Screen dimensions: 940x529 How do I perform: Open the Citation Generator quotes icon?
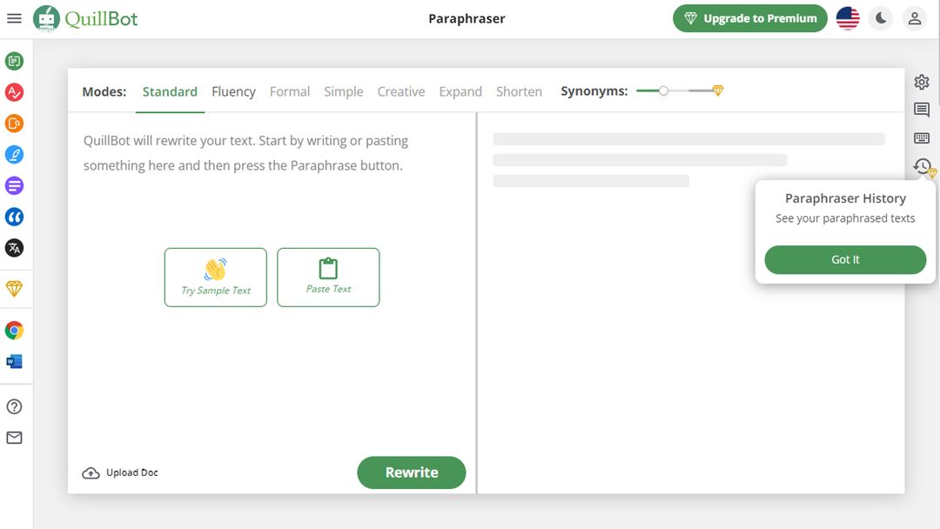[x=14, y=217]
